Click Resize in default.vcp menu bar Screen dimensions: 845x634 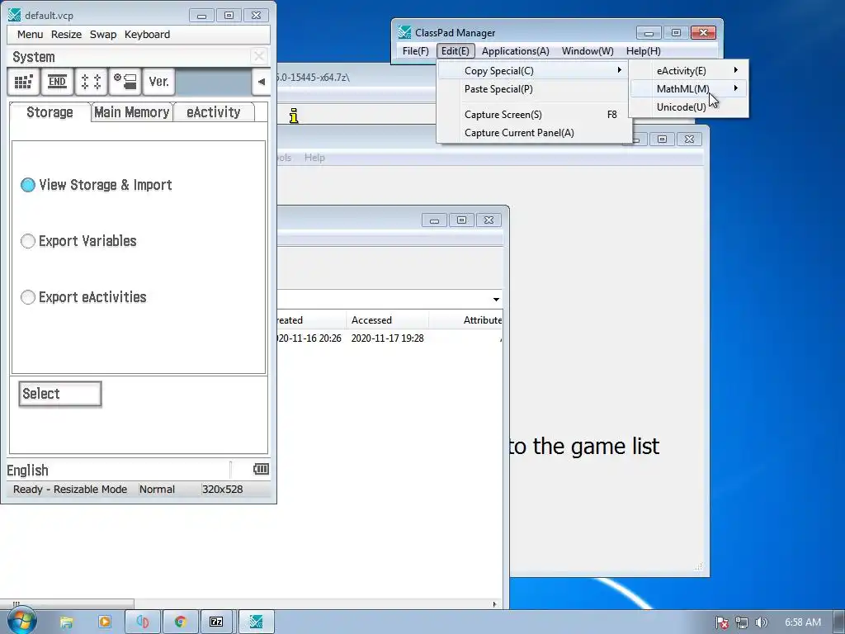[66, 35]
